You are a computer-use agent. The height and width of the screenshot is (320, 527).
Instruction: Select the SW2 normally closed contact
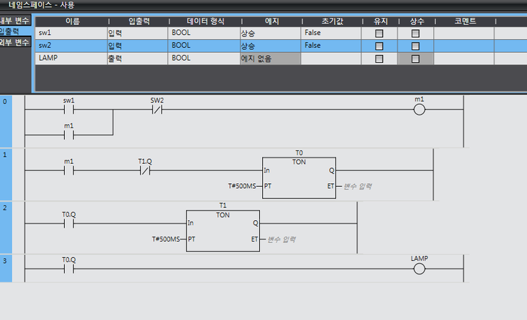157,109
